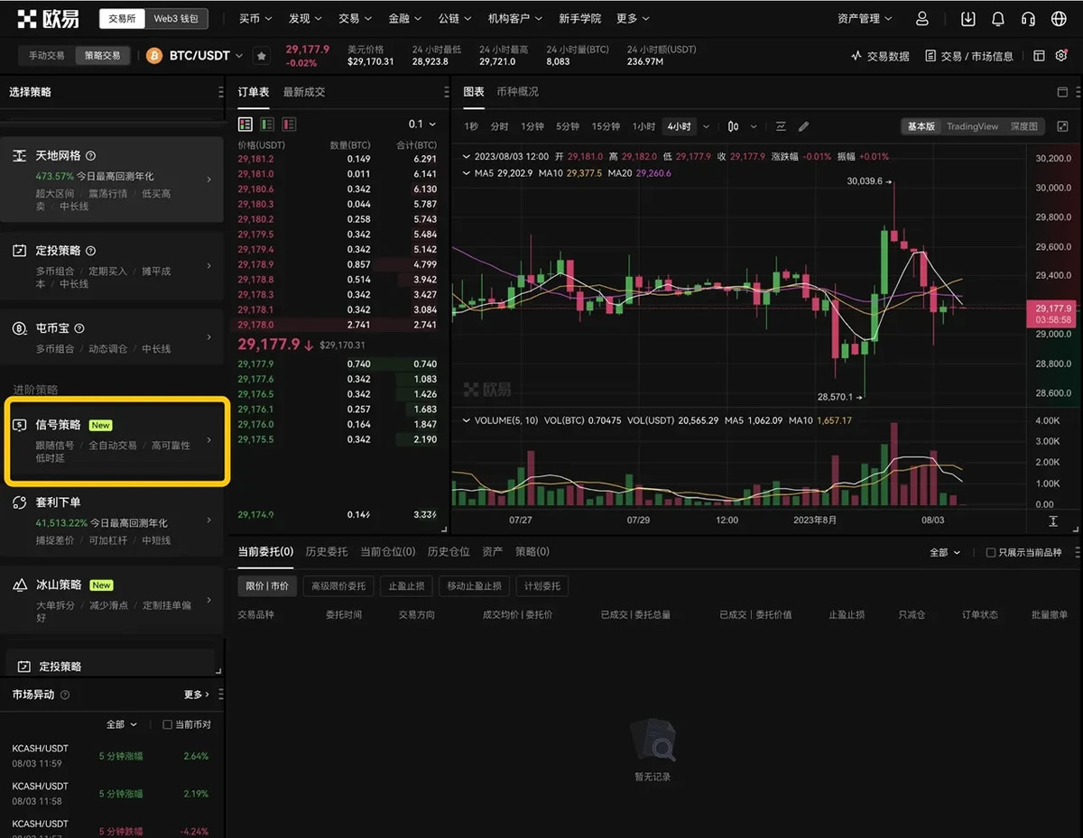Toggle 只展示当前品种 checkbox
The height and width of the screenshot is (838, 1083).
991,552
